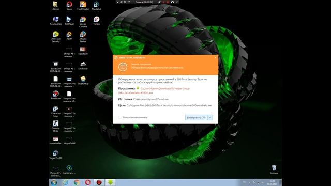
Task: Select the Vegas Pro 8.0 desktop shortcut
Action: point(56,155)
